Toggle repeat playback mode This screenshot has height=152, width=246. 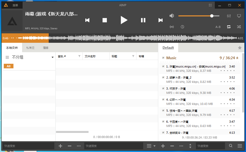click(x=229, y=27)
